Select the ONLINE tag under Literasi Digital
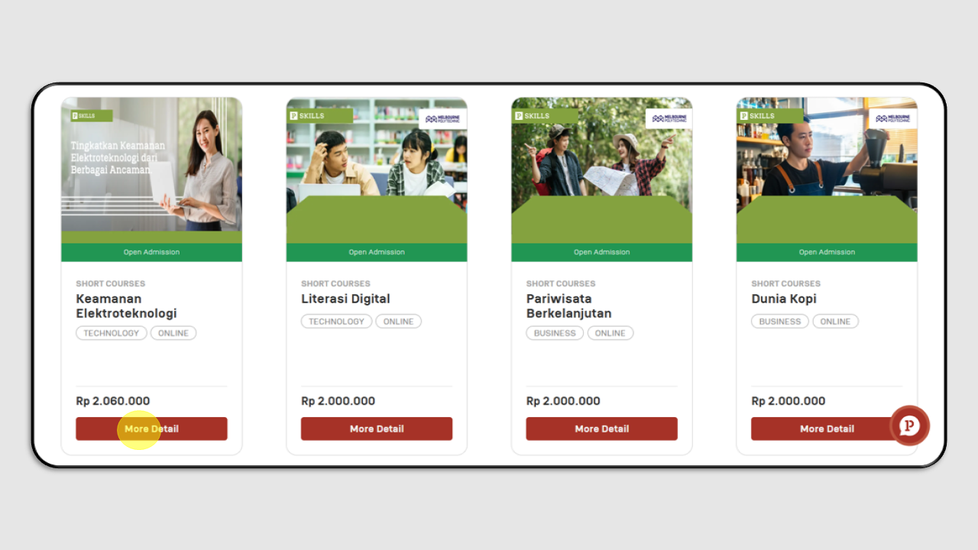 (x=398, y=322)
